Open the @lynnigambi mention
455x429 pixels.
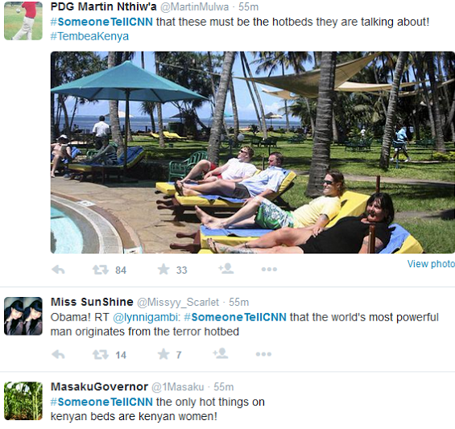[x=147, y=317]
